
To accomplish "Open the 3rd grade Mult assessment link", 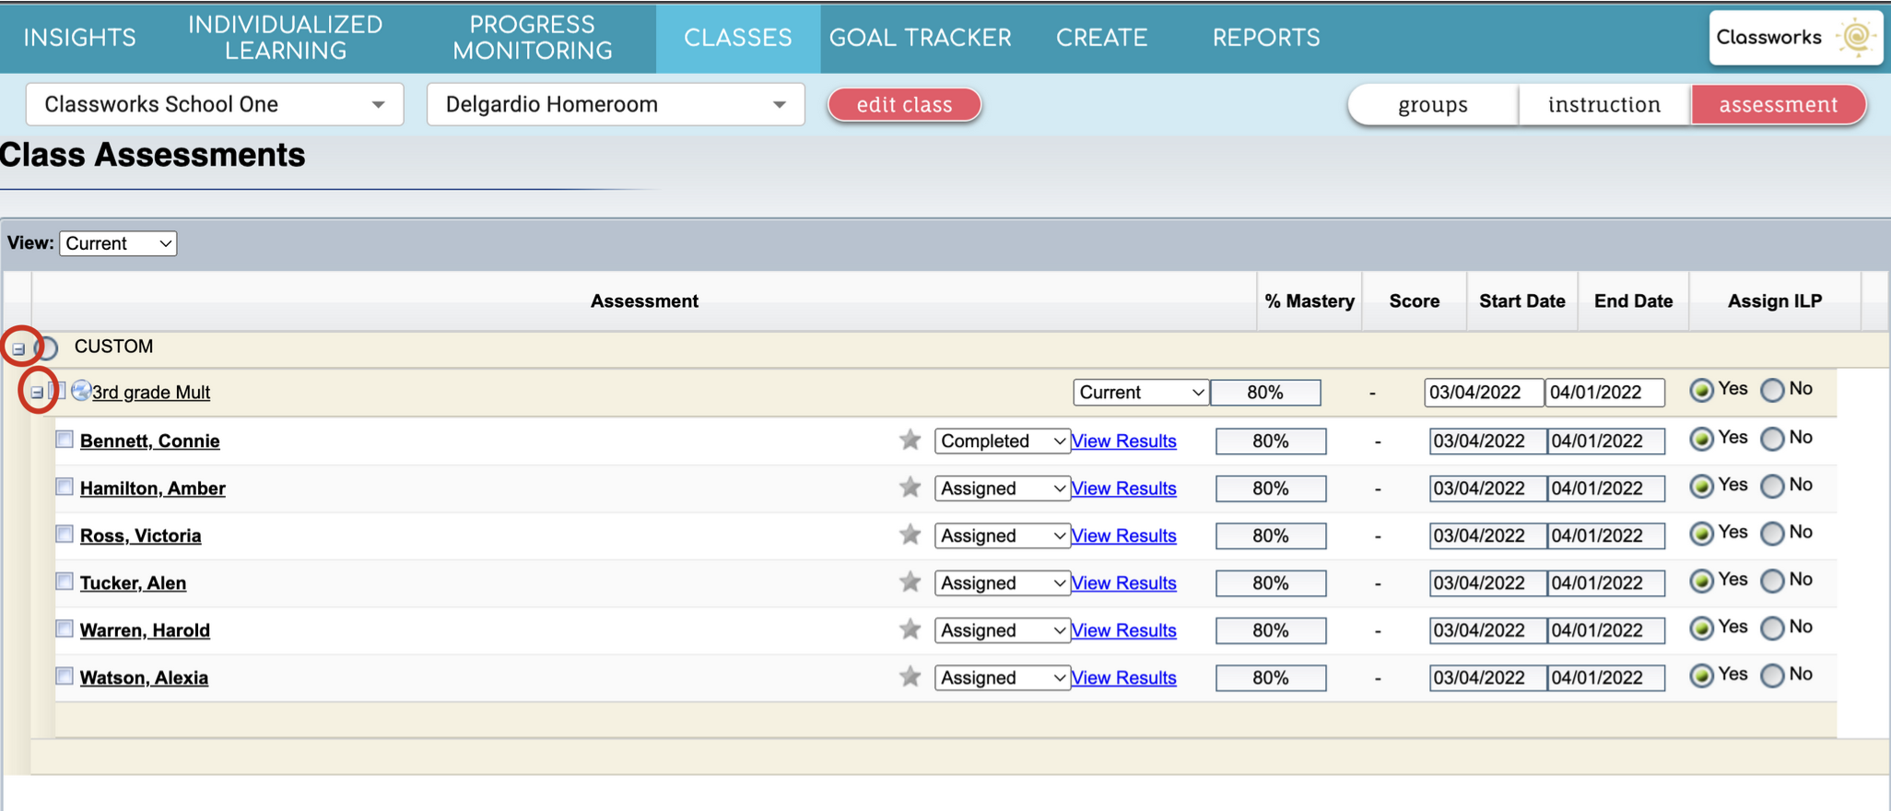I will point(151,393).
